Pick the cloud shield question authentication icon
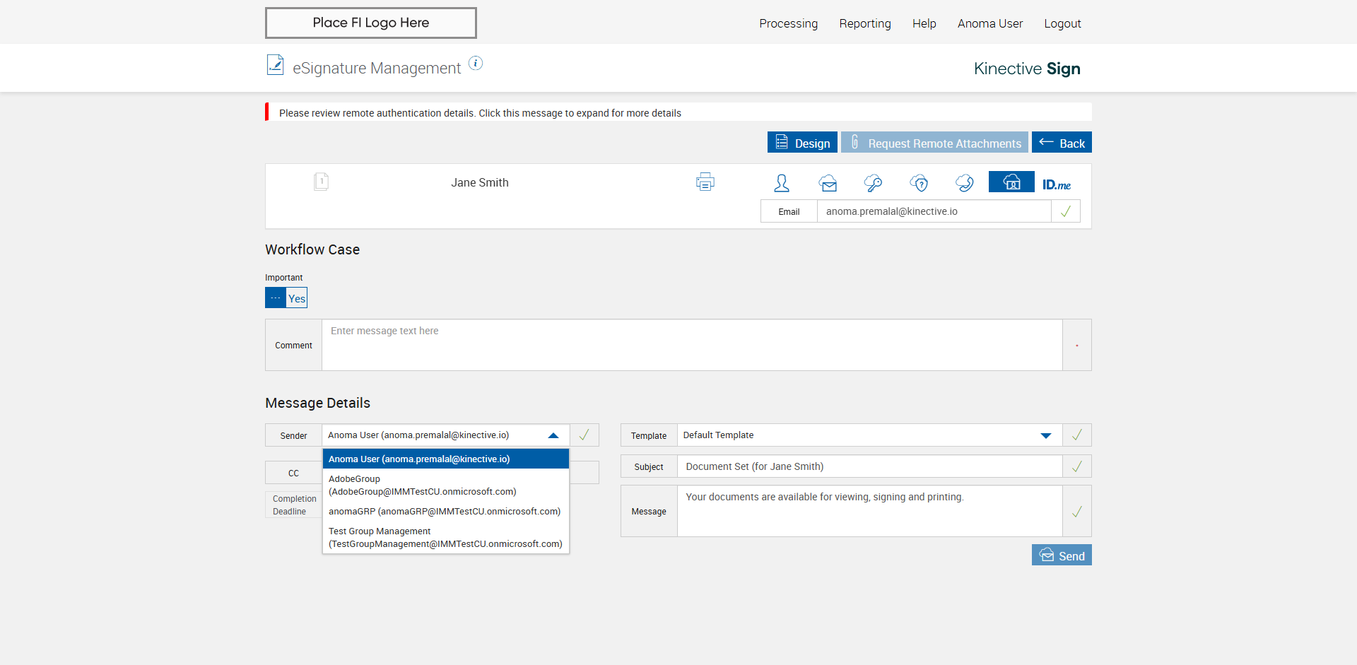Viewport: 1357px width, 665px height. pyautogui.click(x=919, y=183)
